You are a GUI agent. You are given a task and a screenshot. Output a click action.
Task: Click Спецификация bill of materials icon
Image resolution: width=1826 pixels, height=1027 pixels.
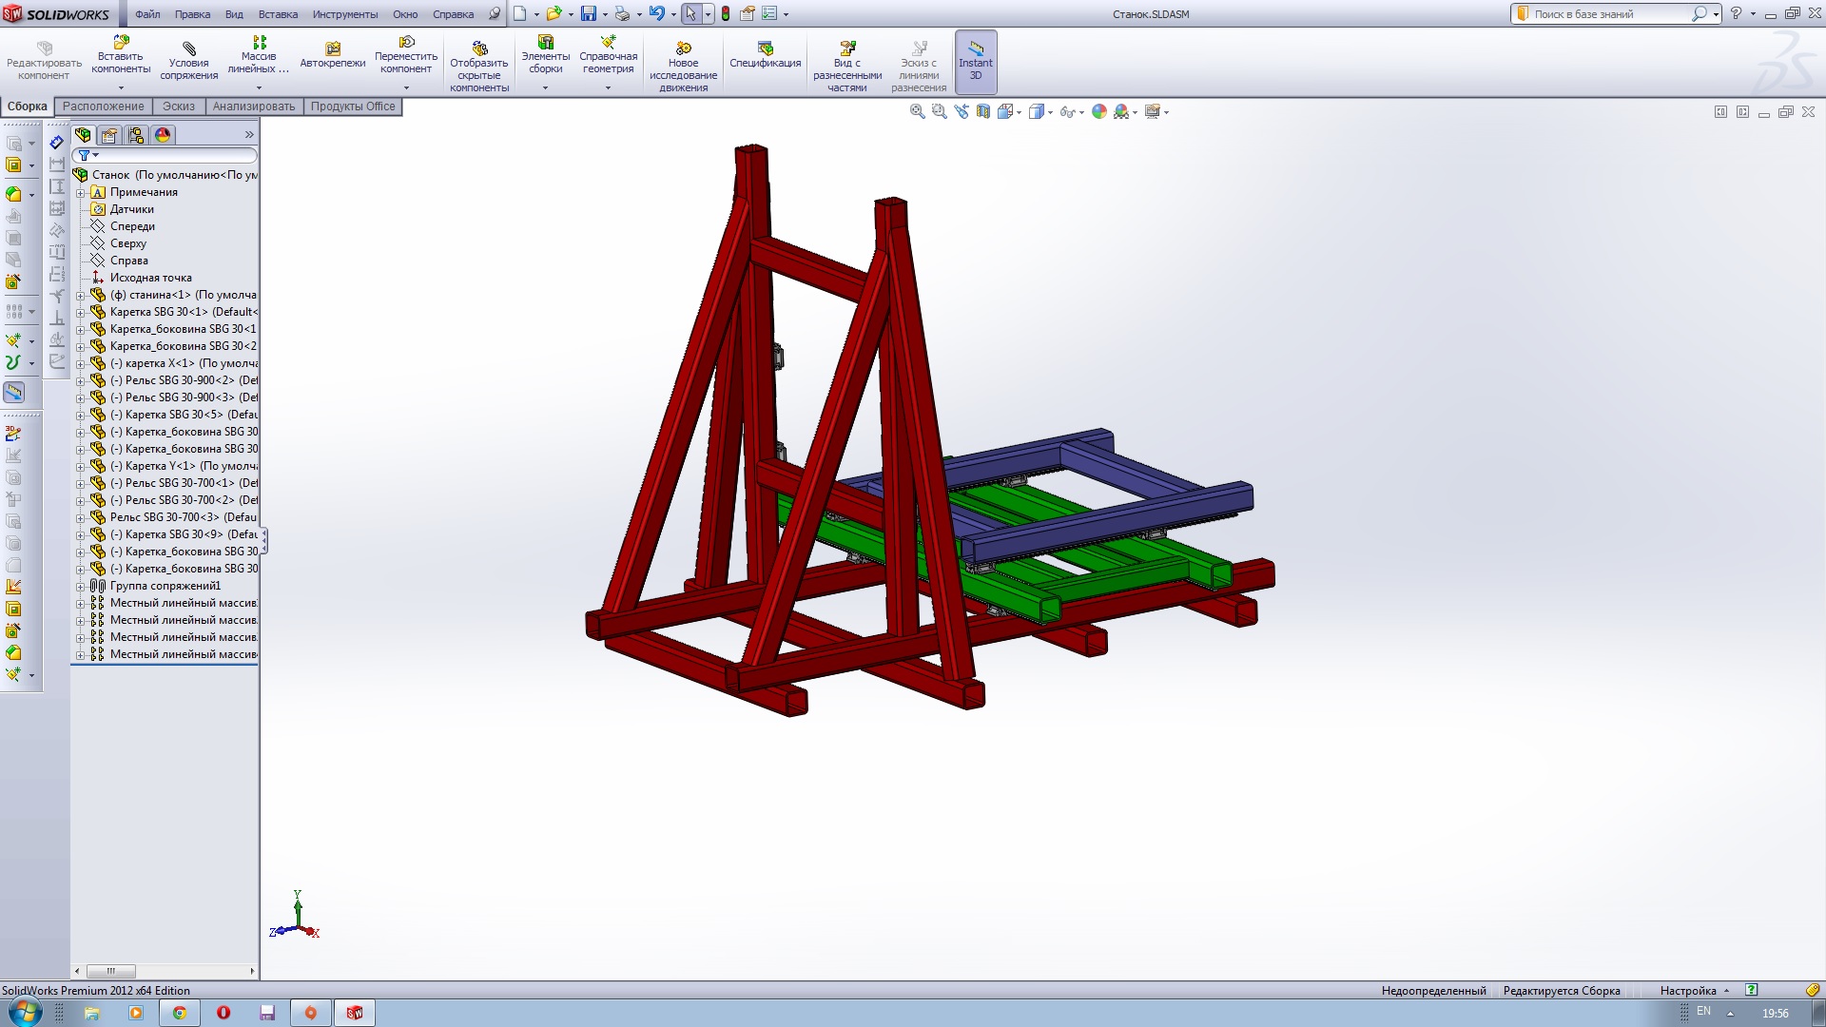click(765, 48)
